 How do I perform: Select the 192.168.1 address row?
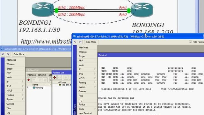62,85
